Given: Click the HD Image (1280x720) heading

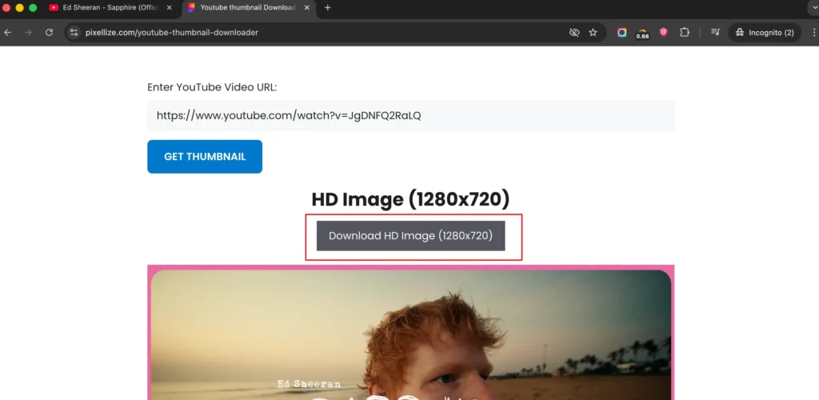Looking at the screenshot, I should tap(410, 199).
